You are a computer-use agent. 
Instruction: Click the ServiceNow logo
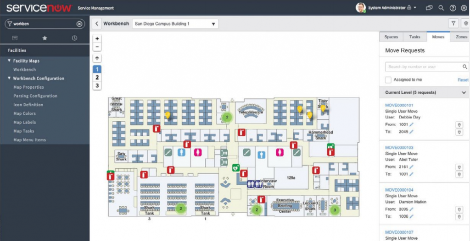coord(39,8)
